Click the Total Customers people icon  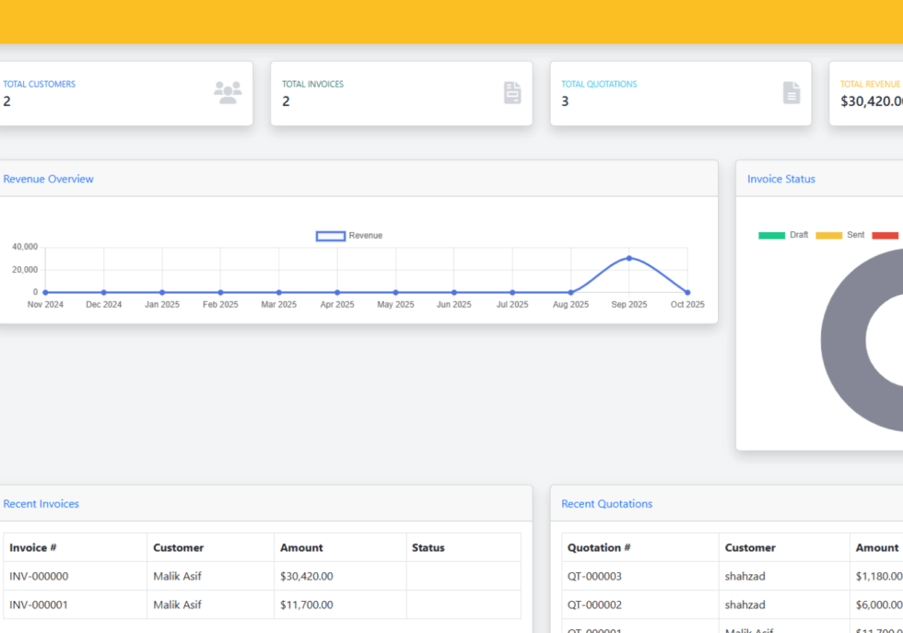point(228,92)
